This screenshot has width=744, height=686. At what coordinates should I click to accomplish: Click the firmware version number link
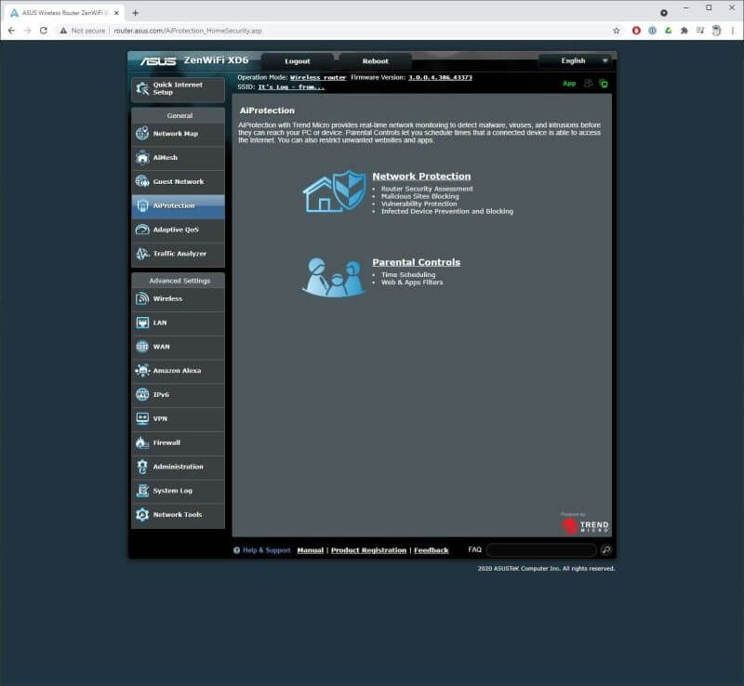point(440,77)
